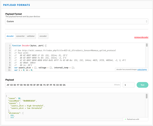Click the 'var usonic_dist' code line
The height and width of the screenshot is (126, 153).
click(45, 68)
